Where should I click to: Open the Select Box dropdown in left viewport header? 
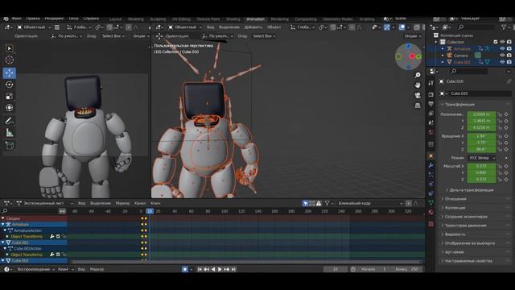pos(113,36)
